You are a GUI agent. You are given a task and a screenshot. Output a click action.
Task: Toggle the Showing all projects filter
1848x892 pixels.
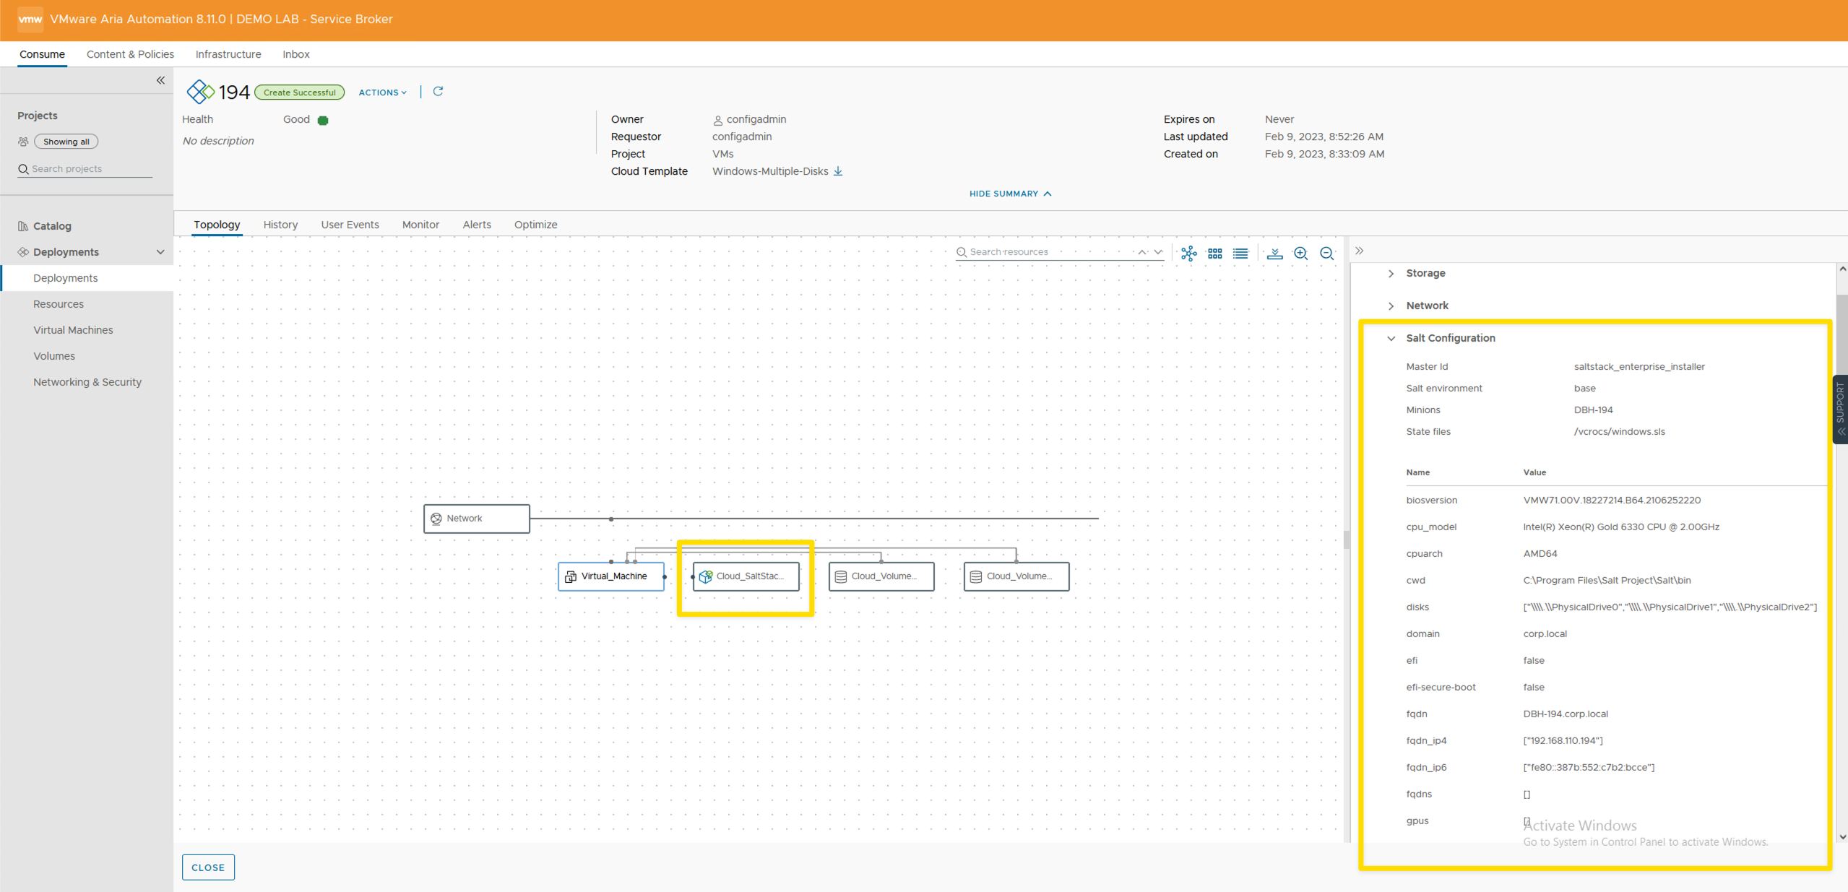66,142
